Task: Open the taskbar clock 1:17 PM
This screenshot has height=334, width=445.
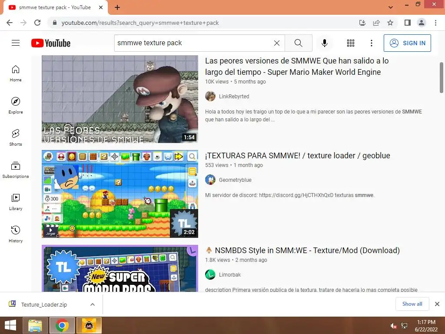Action: (x=426, y=325)
